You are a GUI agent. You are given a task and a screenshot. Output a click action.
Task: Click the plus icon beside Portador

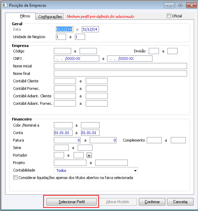coord(89,156)
